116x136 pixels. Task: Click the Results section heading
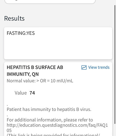pyautogui.click(x=14, y=18)
